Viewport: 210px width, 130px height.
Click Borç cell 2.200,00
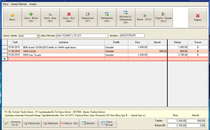pyautogui.click(x=138, y=55)
